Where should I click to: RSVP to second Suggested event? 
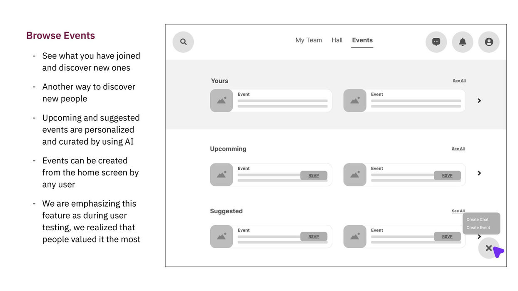coord(447,237)
